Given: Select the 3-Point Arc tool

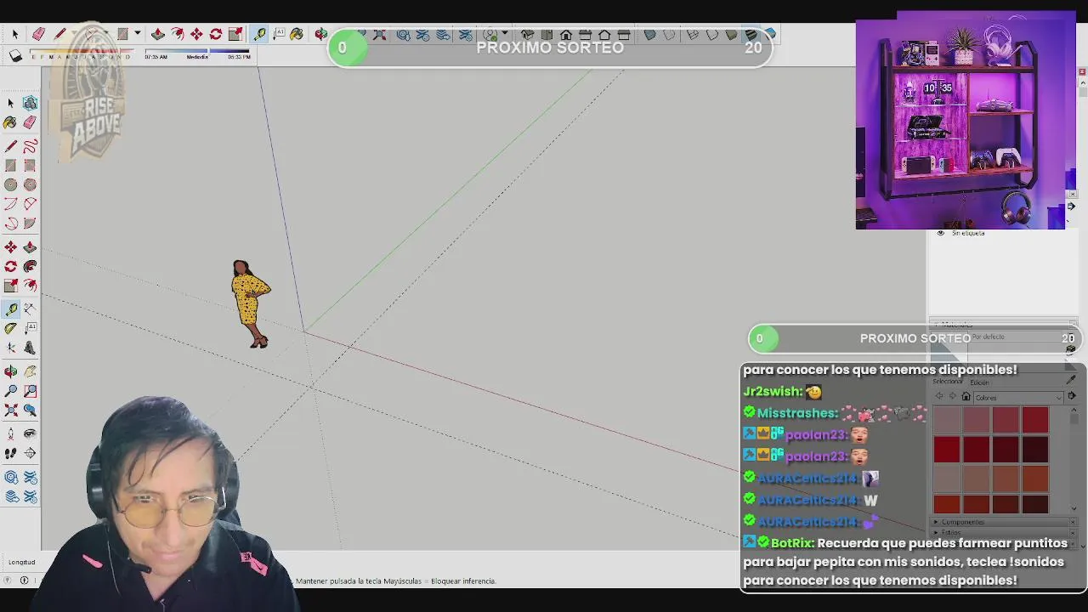Looking at the screenshot, I should [11, 224].
